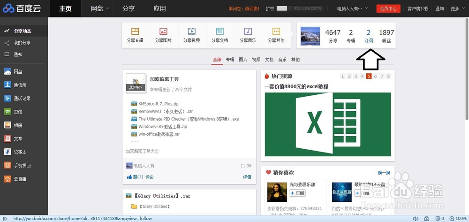
Task: Click the 换一换 refresh recommendations link
Action: [384, 173]
